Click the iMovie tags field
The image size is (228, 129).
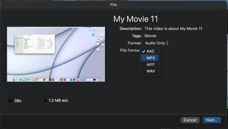[x=150, y=36]
